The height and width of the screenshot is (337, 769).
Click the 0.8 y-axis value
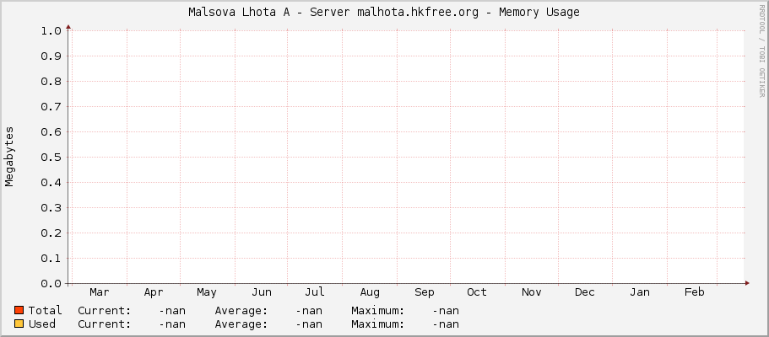(51, 82)
